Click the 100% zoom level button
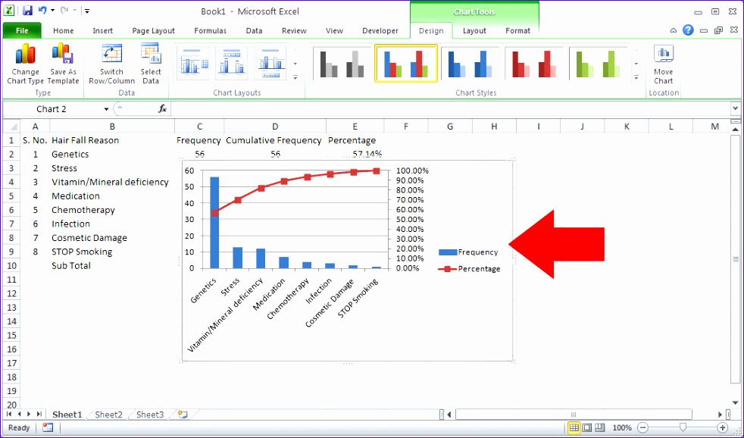Viewport: 744px width, 438px height. tap(621, 427)
